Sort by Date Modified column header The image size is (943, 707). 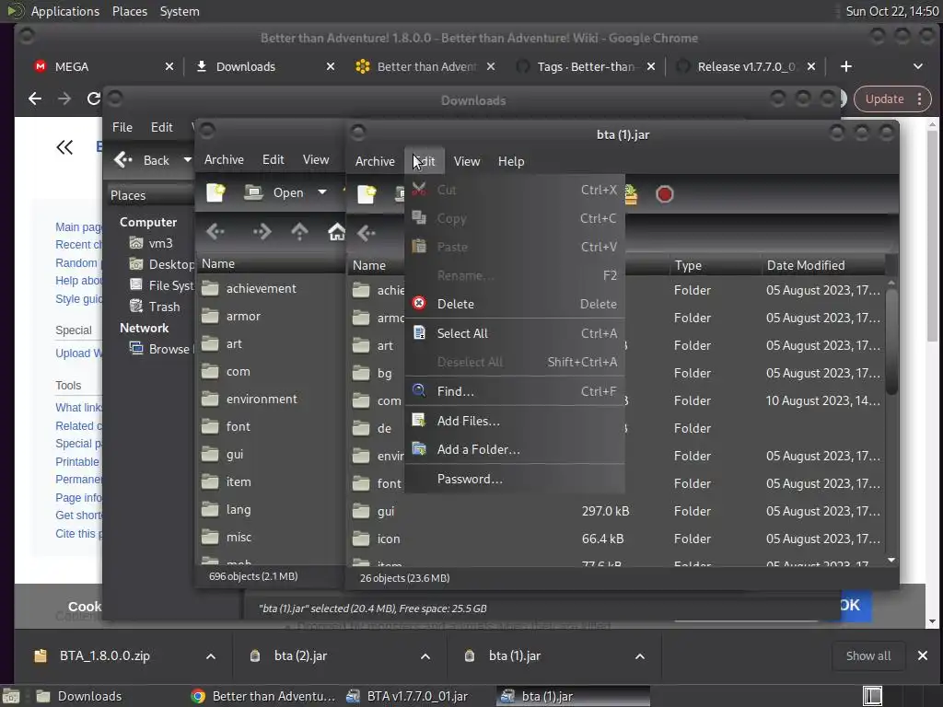[x=822, y=265]
